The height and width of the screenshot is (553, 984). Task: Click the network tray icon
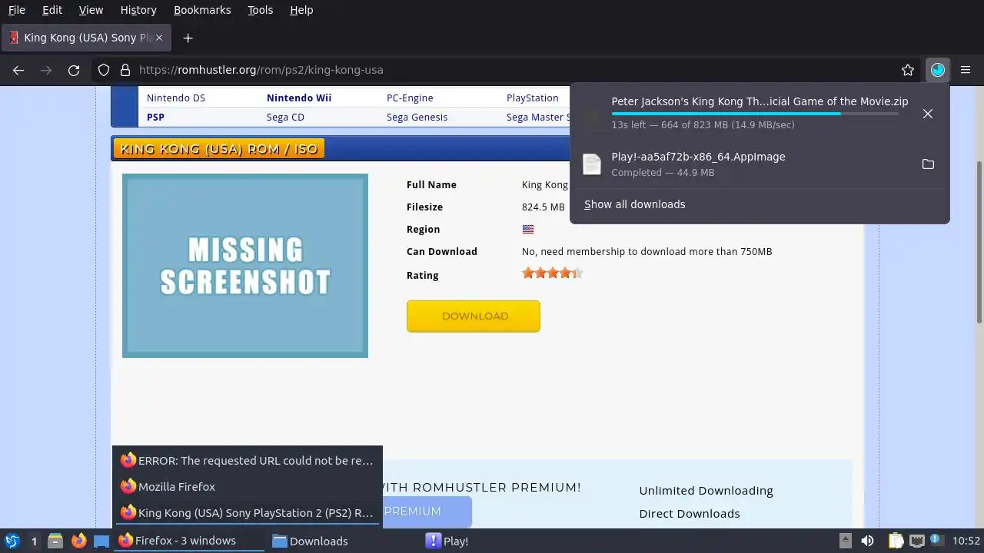(x=916, y=541)
